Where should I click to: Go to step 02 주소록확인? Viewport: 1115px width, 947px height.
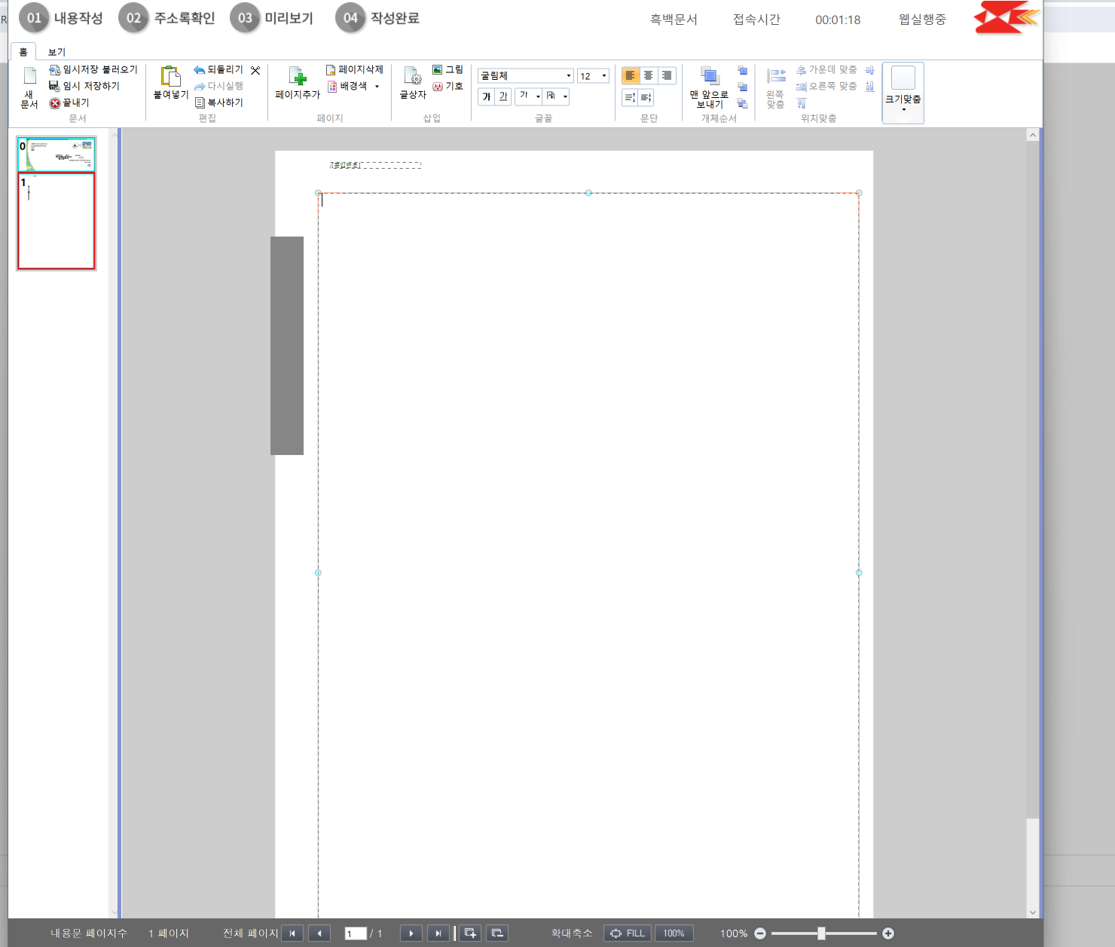point(167,18)
